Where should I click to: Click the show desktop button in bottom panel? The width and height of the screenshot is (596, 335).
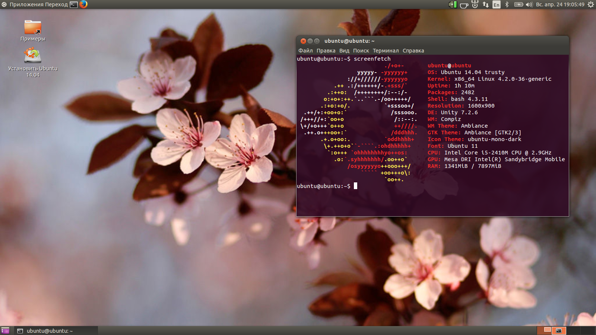5,331
